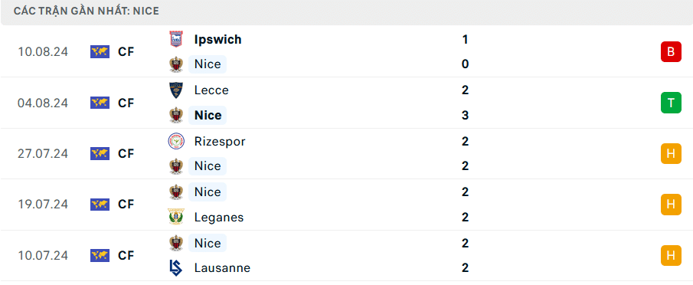Click world map flag icon for 10.08.24 match
The width and height of the screenshot is (693, 285).
100,51
